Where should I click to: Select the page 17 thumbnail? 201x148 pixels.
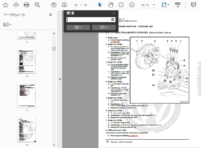click(x=27, y=96)
